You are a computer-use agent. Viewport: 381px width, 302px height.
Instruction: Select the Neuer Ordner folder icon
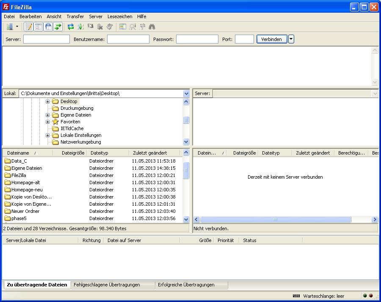(8, 211)
